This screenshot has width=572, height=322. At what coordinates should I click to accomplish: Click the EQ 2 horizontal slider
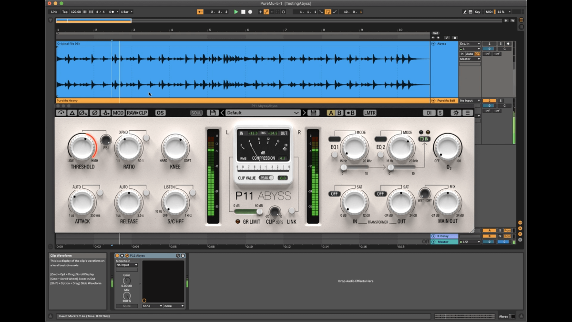point(401,167)
